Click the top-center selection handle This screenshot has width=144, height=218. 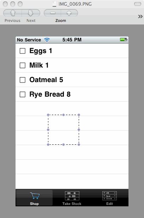[64, 115]
